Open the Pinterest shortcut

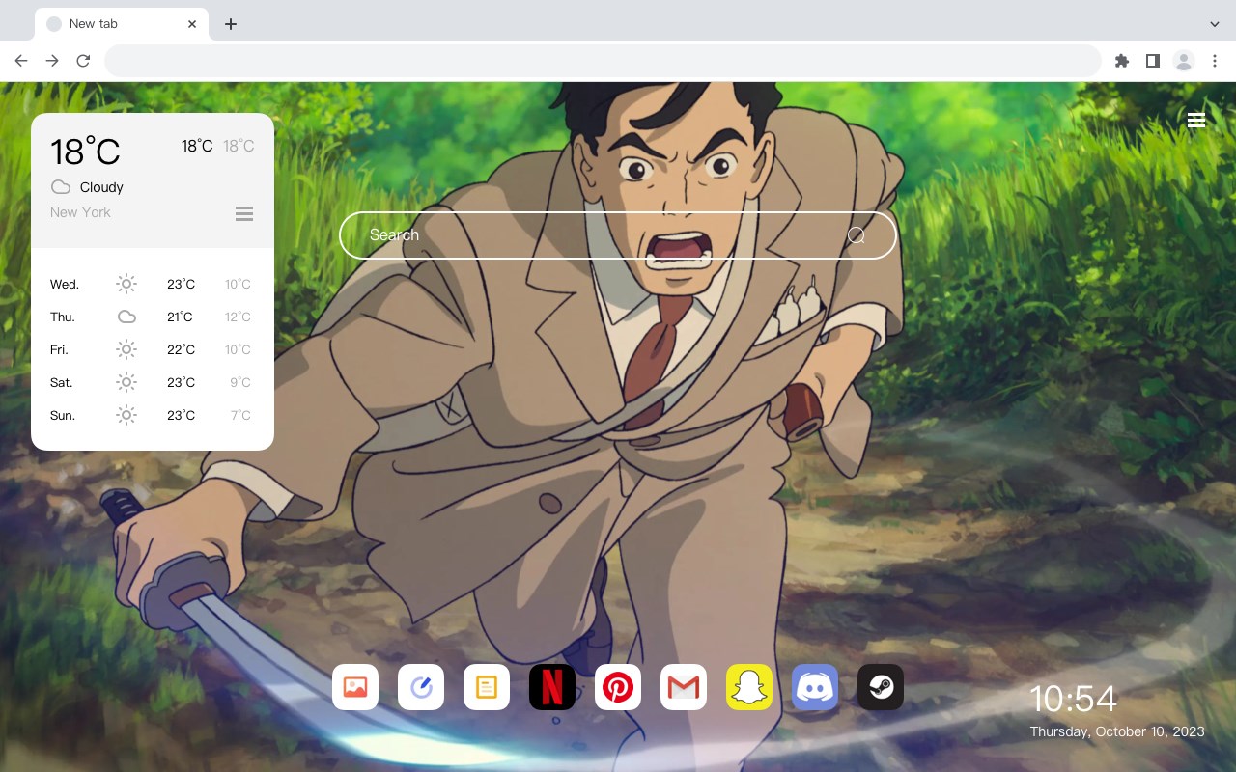(618, 687)
